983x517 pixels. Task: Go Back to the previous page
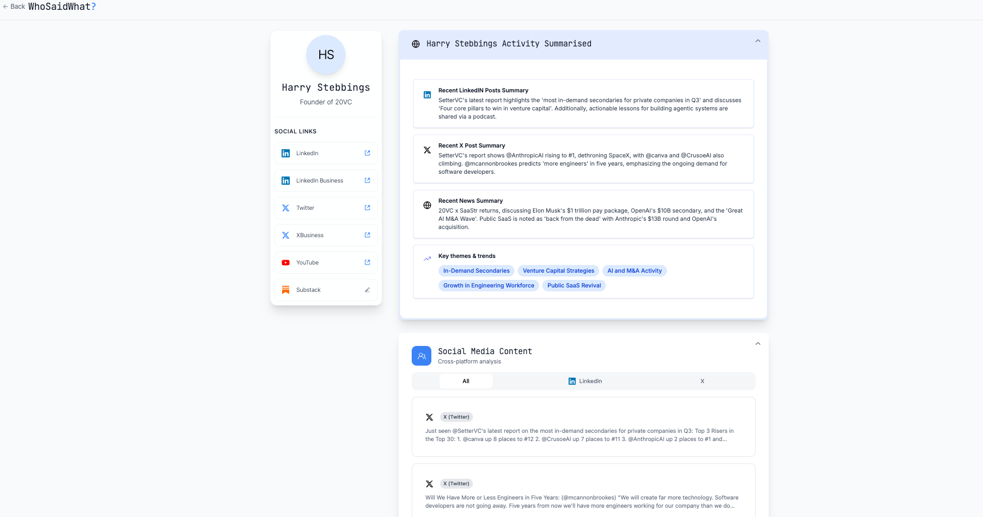tap(14, 7)
